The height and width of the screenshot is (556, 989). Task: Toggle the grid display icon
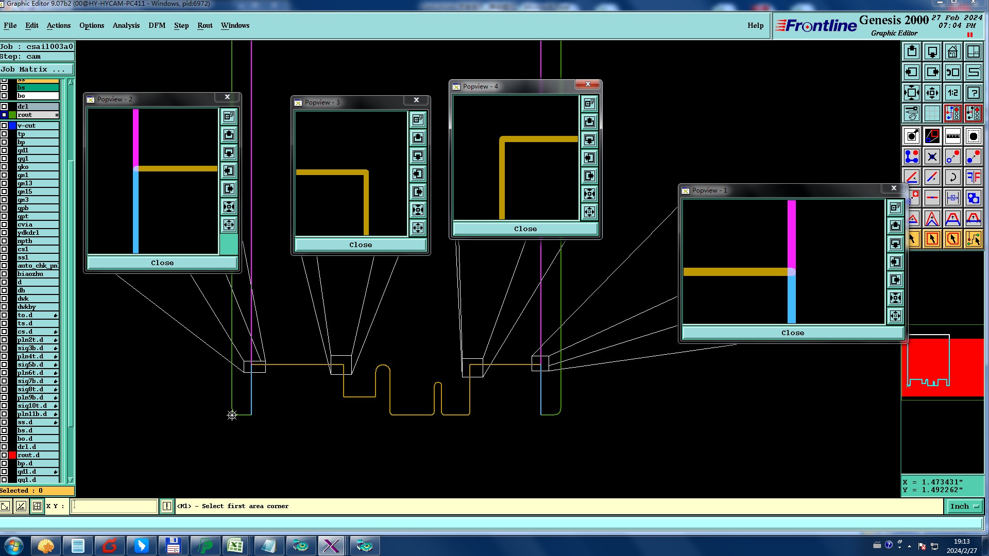(932, 113)
